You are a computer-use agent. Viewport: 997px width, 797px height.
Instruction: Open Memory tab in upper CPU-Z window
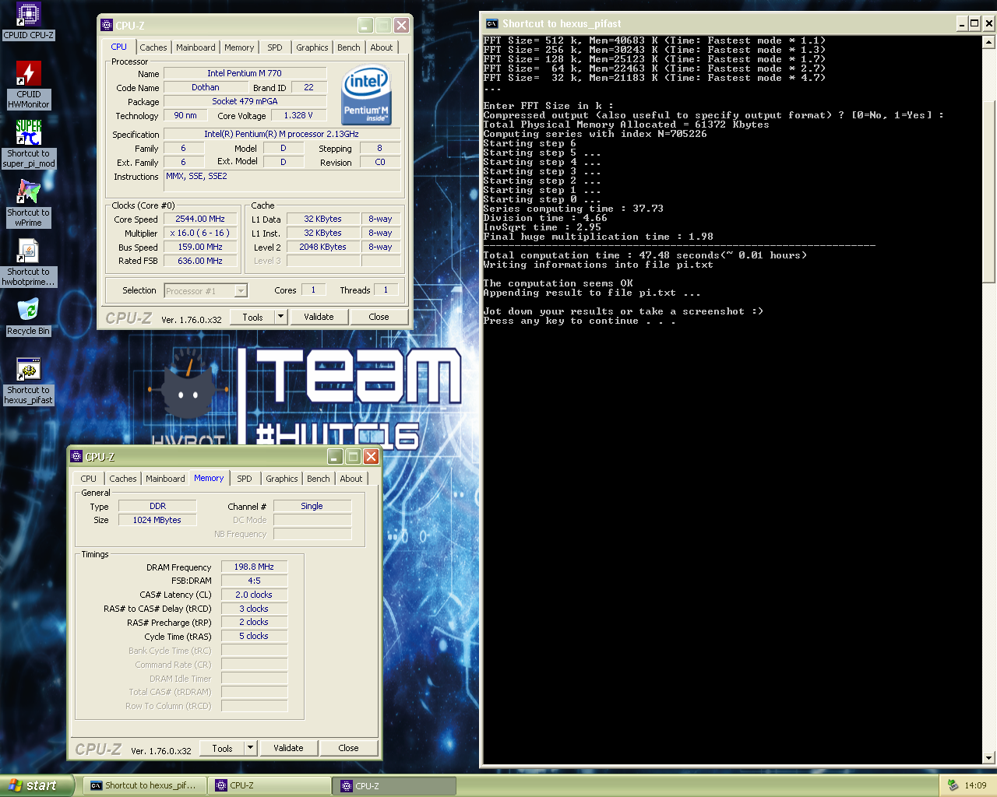pyautogui.click(x=239, y=47)
